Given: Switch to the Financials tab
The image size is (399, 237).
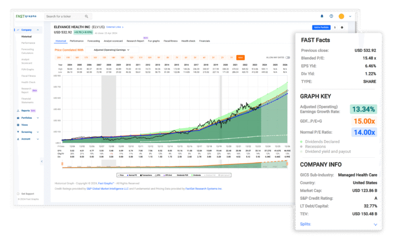Looking at the screenshot, I should tap(205, 41).
